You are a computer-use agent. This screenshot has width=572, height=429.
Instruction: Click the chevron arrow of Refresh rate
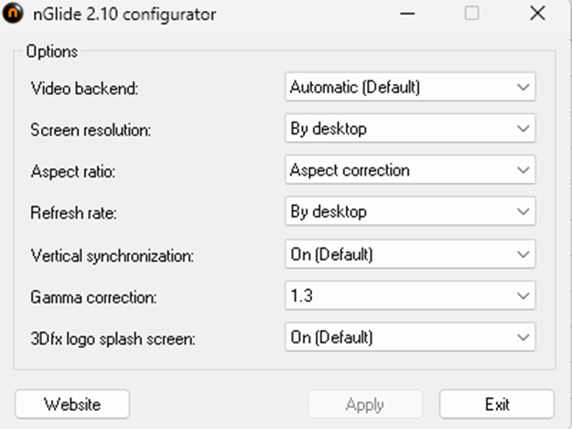coord(523,212)
